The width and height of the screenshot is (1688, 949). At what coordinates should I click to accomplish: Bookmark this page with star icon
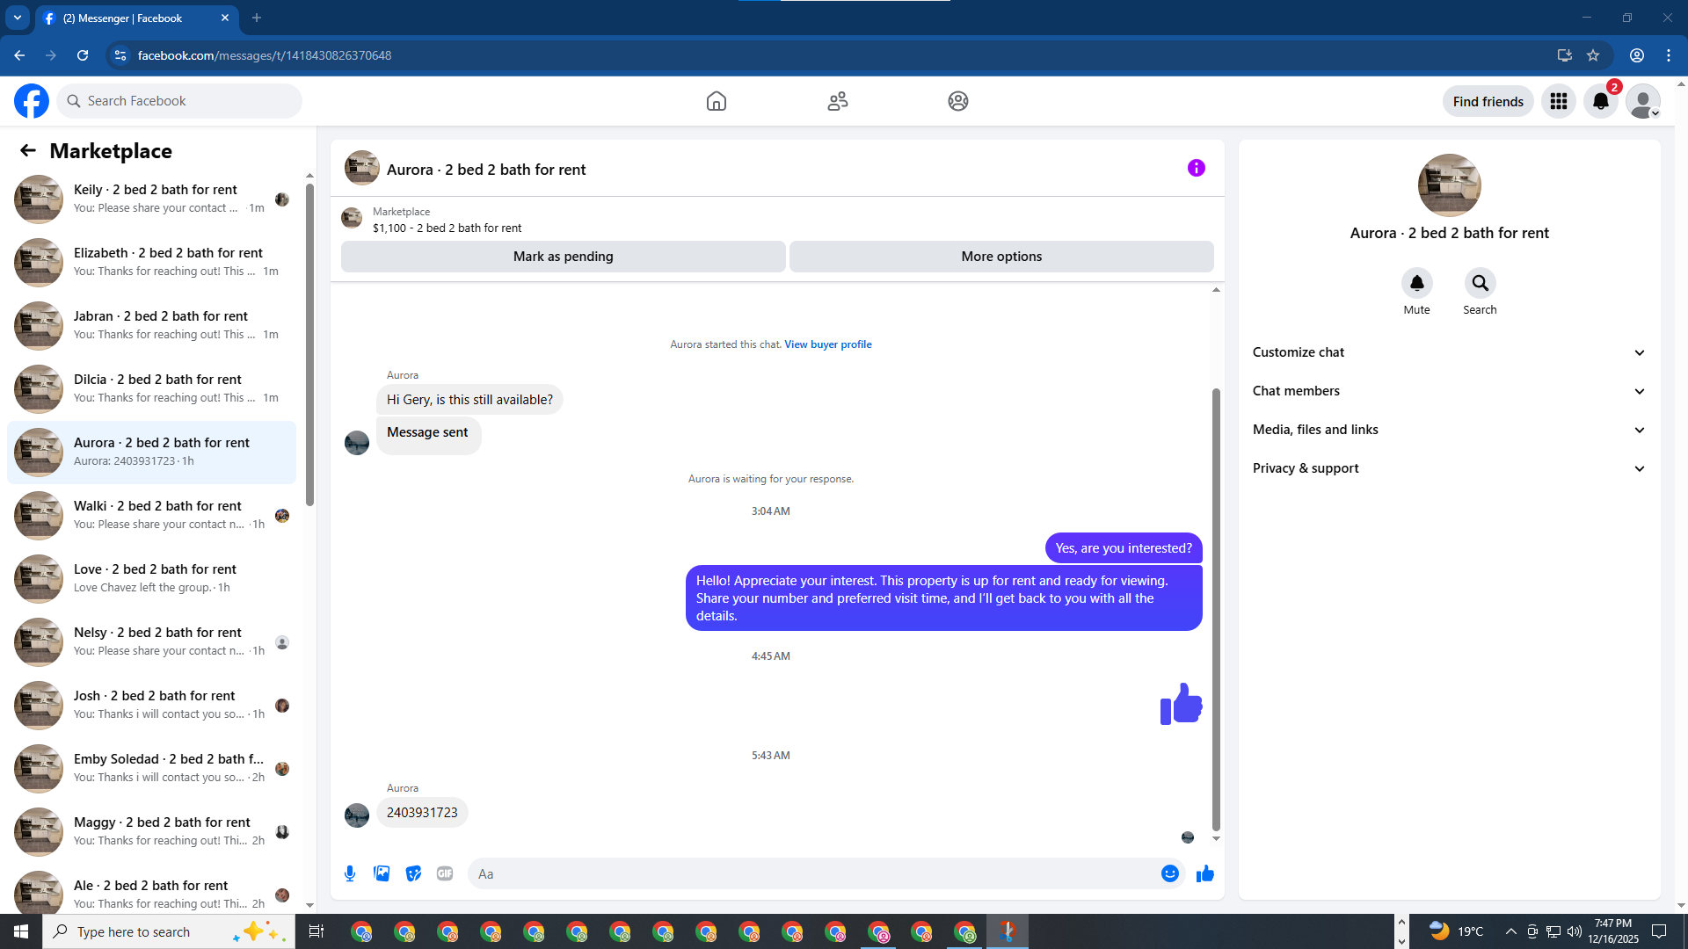click(1593, 55)
